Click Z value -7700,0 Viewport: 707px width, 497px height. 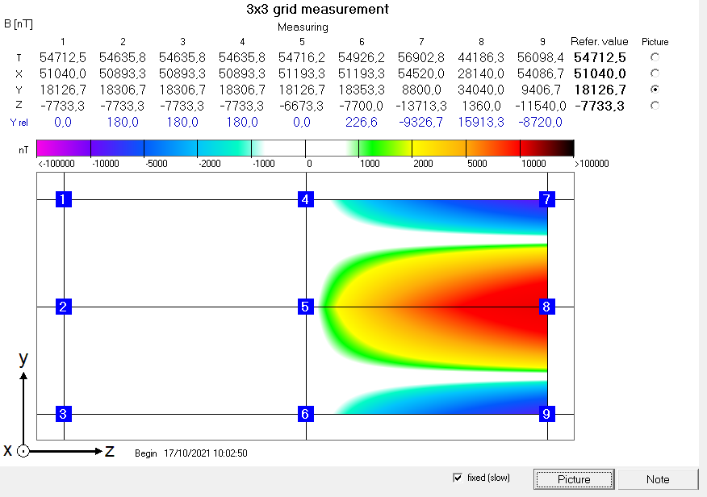[x=361, y=106]
